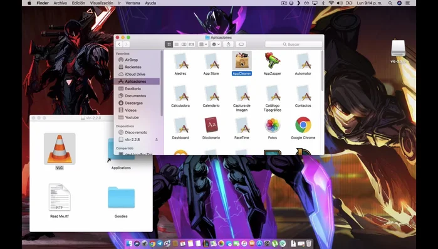Select the Goodies folder

coord(121,198)
